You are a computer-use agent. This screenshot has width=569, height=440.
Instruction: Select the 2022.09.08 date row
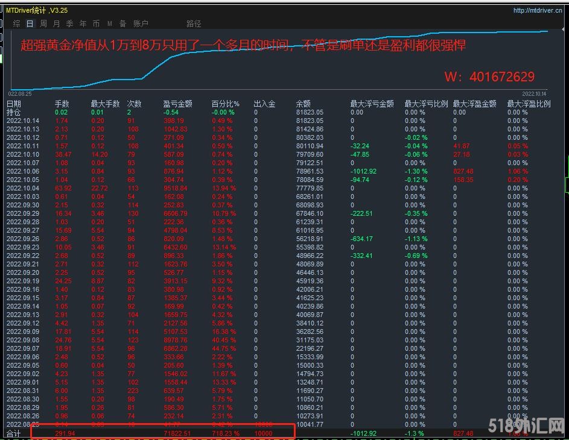[x=23, y=340]
